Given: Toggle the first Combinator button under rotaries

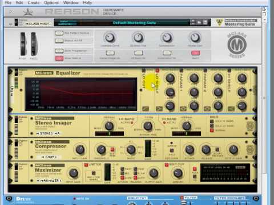Looking at the screenshot, I should [x=110, y=53].
